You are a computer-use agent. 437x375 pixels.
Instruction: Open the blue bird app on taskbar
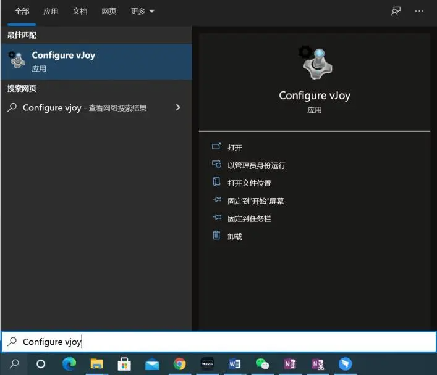(x=345, y=364)
